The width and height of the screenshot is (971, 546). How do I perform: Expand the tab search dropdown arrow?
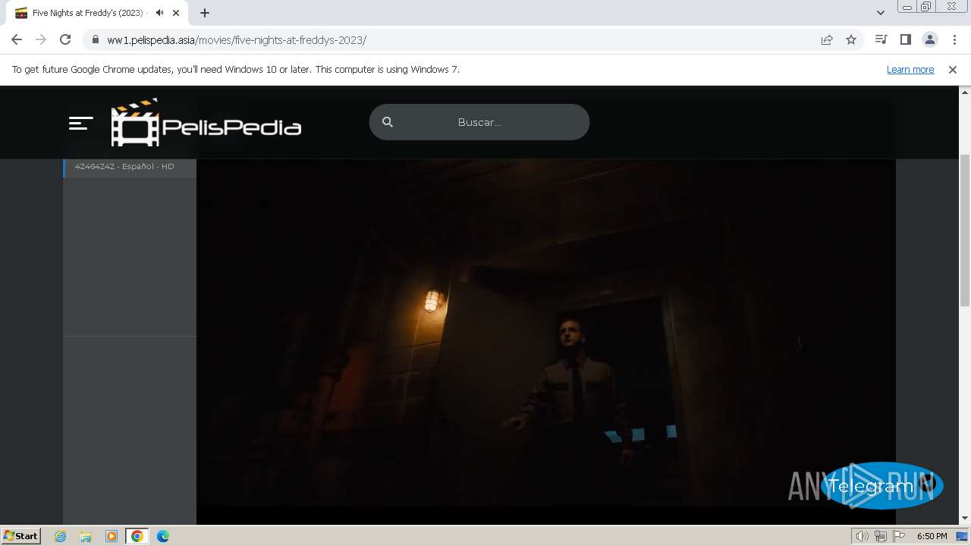pyautogui.click(x=881, y=13)
